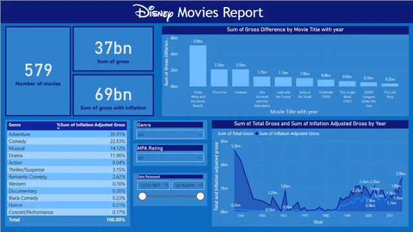Select the Lady and the Tramp bar

pos(283,82)
